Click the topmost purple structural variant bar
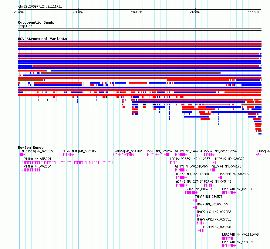 click(140, 41)
